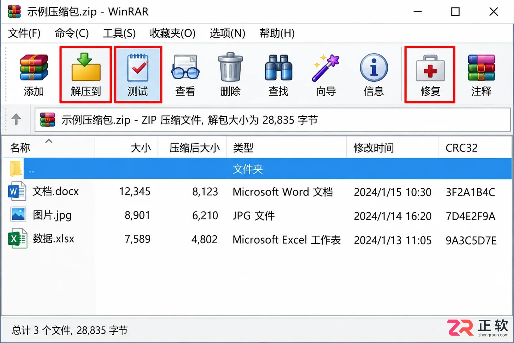Select the file 图片.jpg

click(52, 215)
